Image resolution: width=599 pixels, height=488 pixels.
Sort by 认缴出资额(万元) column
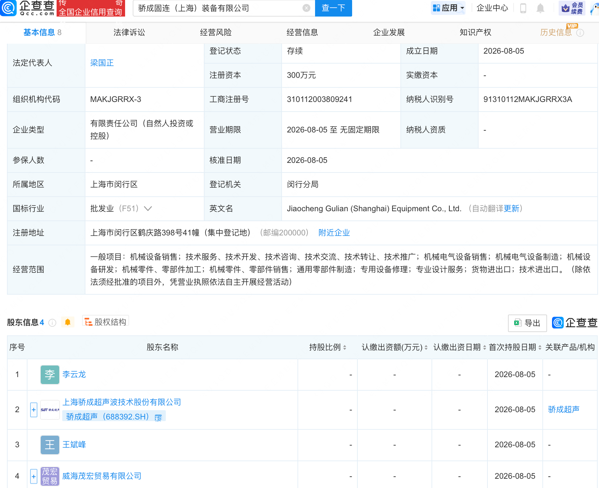426,347
